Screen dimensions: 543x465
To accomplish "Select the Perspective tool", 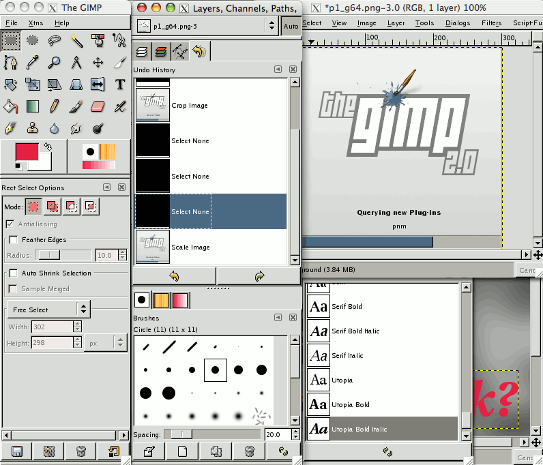I will click(x=76, y=85).
